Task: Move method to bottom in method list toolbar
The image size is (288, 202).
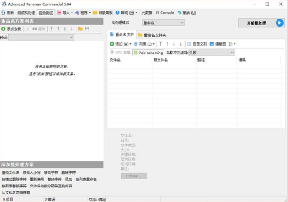Action: pyautogui.click(x=72, y=29)
